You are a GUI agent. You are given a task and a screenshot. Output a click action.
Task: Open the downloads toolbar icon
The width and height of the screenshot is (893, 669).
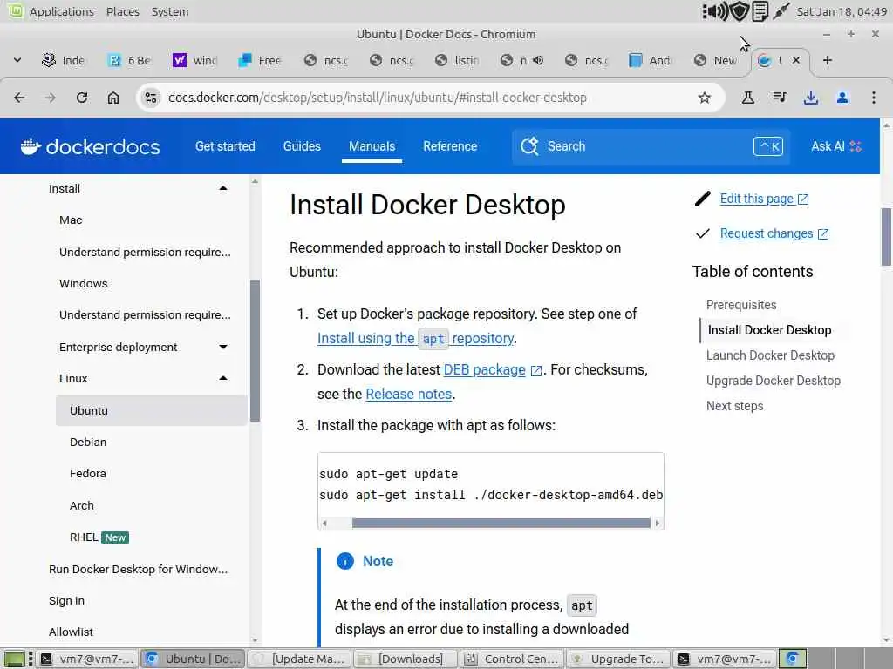pyautogui.click(x=811, y=98)
